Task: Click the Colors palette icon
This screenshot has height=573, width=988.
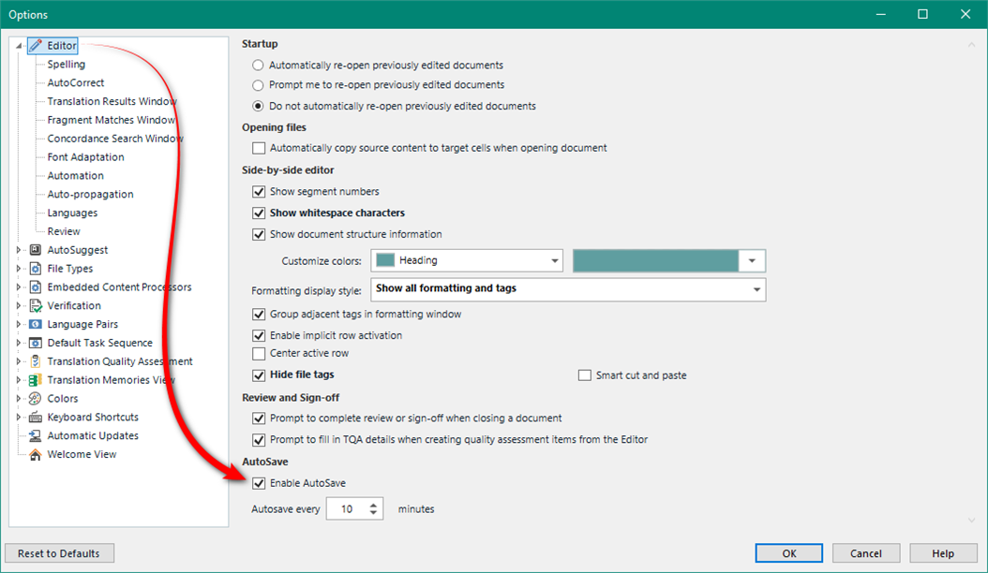Action: pyautogui.click(x=36, y=398)
